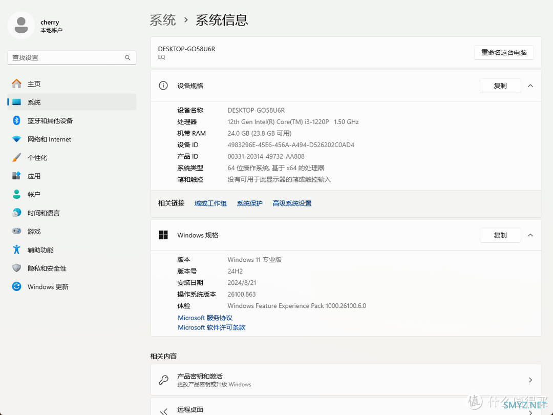Open 主页 in the settings sidebar
Screen dimensions: 553x415
[72, 84]
